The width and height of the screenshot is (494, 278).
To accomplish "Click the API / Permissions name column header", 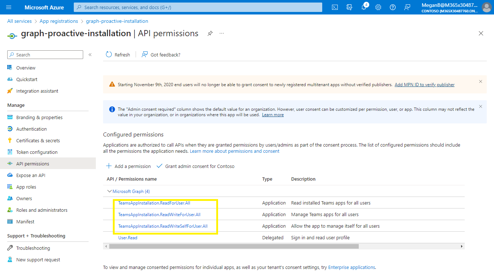I will tap(132, 179).
